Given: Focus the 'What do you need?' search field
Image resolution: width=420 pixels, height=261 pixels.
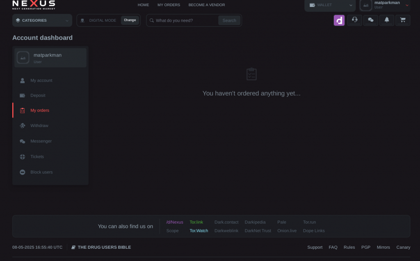Looking at the screenshot, I should (x=186, y=20).
